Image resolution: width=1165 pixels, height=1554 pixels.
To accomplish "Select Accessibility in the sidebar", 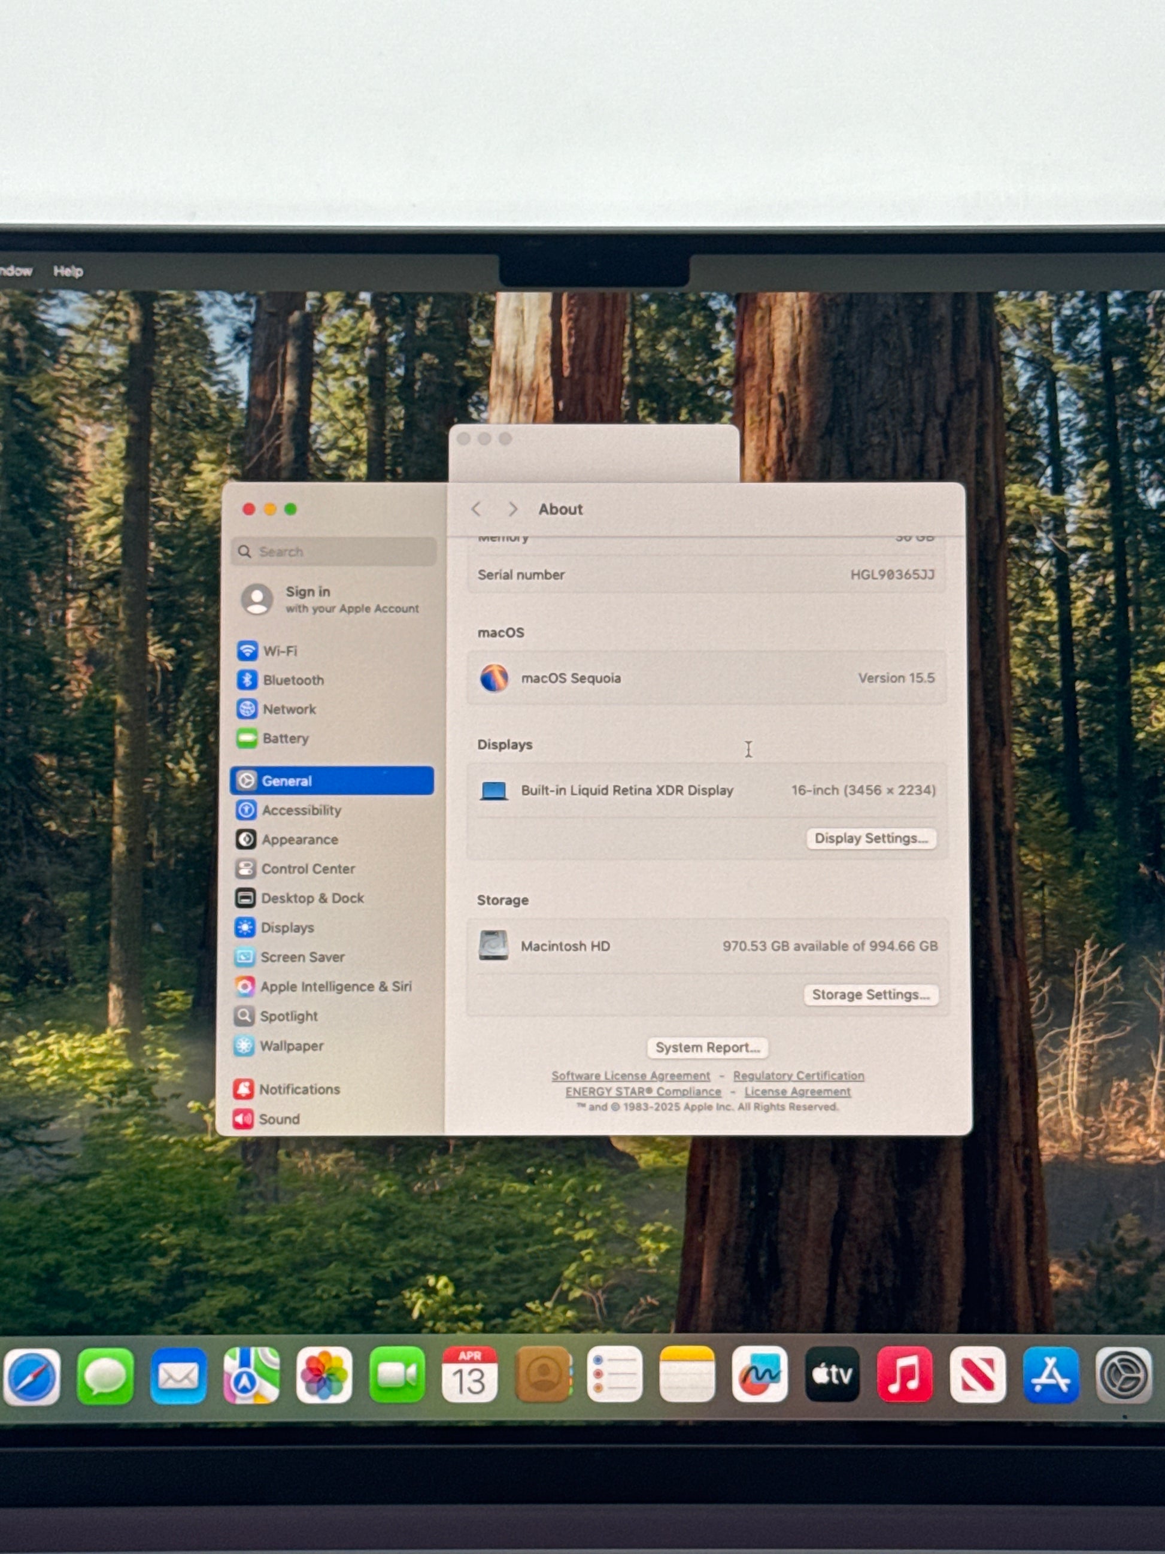I will tap(301, 810).
